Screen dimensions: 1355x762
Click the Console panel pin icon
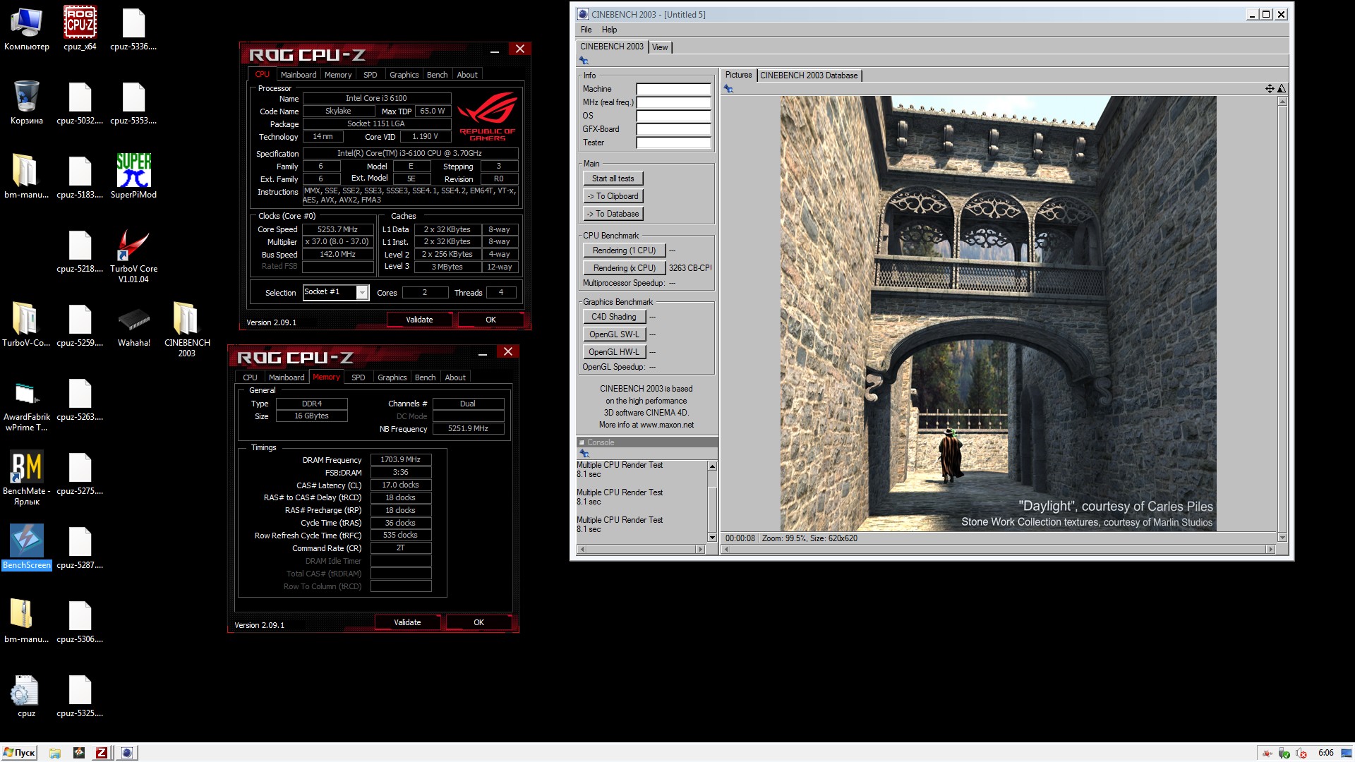(584, 453)
